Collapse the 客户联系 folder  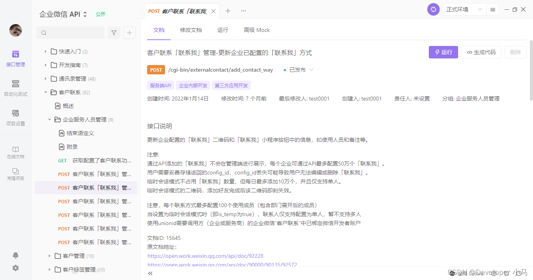pos(45,92)
